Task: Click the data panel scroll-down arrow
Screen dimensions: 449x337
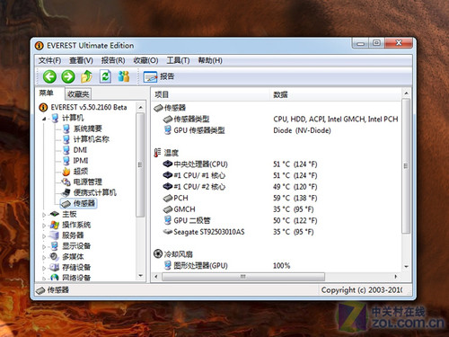Action: pos(406,267)
